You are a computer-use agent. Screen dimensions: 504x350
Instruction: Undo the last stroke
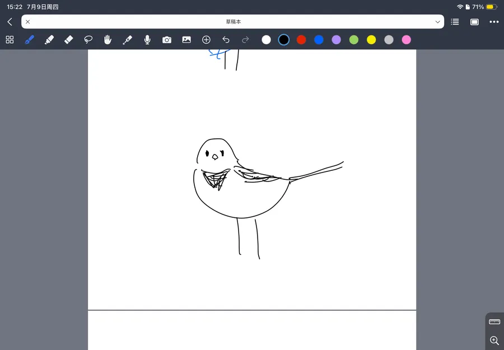point(226,40)
